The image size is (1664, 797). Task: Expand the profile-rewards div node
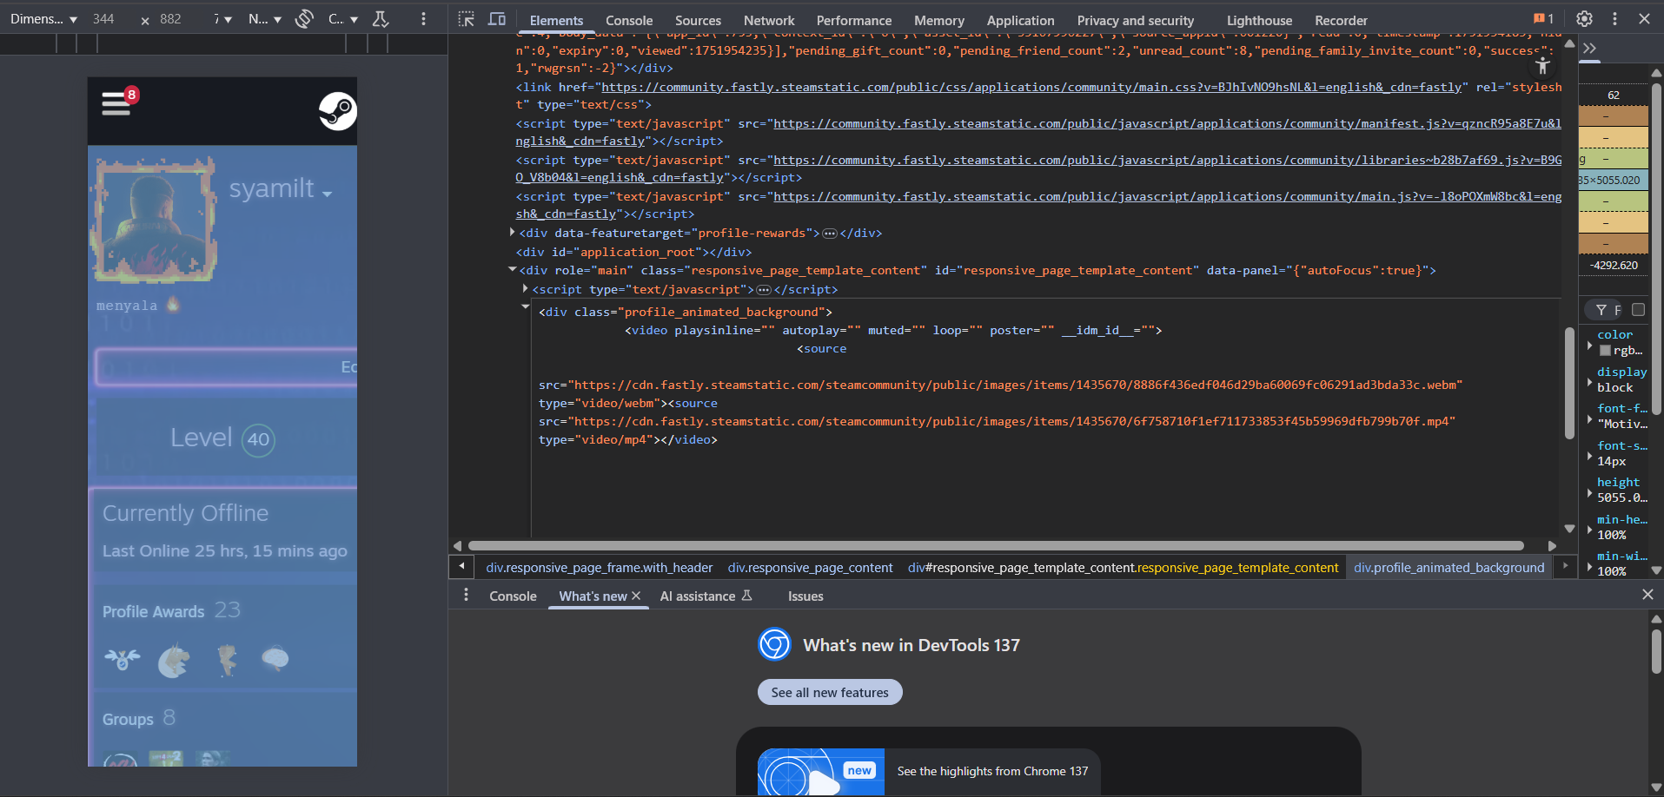point(512,233)
